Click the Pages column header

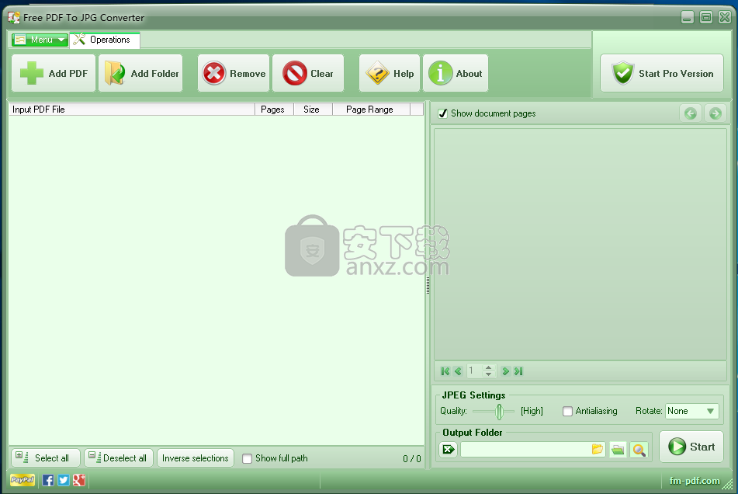click(x=274, y=110)
